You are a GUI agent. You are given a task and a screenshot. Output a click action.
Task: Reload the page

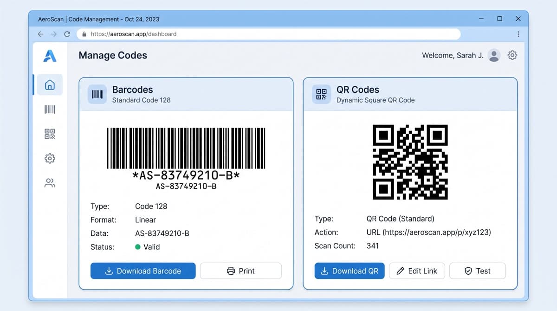[67, 34]
